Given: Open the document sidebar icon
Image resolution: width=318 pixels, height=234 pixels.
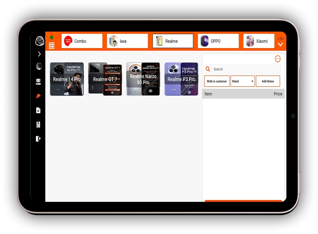Looking at the screenshot, I should pos(38,110).
